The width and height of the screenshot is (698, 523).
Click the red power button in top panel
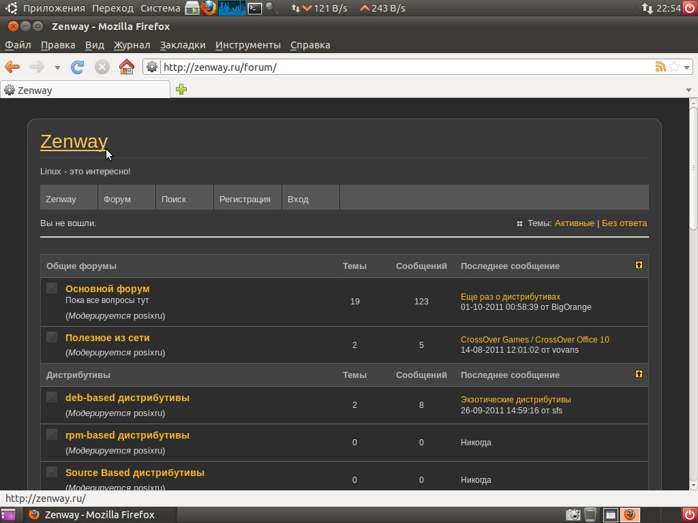coord(690,8)
